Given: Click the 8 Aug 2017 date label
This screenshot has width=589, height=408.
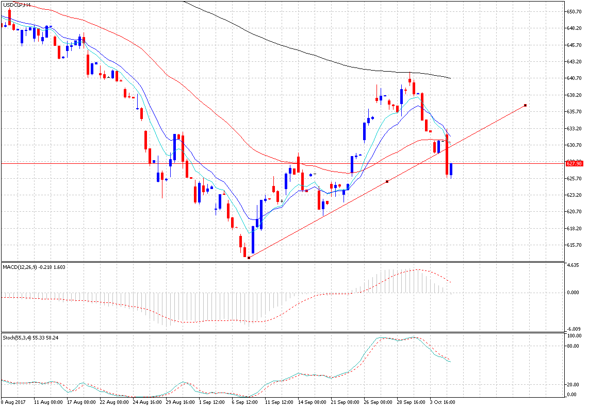Looking at the screenshot, I should (x=13, y=402).
